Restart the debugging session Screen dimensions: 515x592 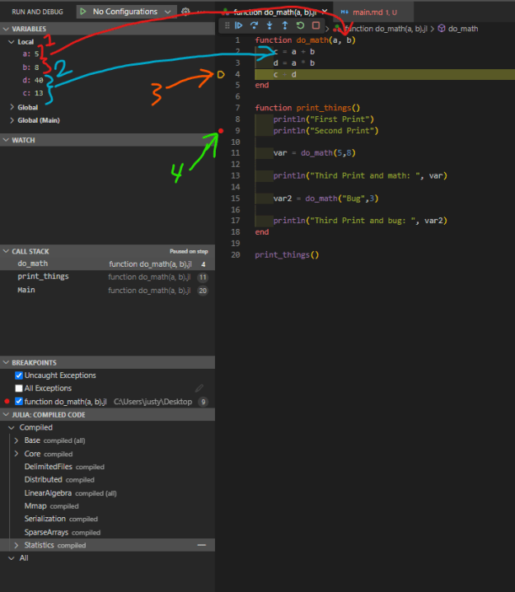click(301, 26)
